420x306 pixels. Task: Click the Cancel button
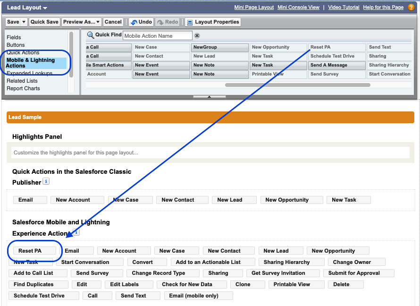(113, 22)
